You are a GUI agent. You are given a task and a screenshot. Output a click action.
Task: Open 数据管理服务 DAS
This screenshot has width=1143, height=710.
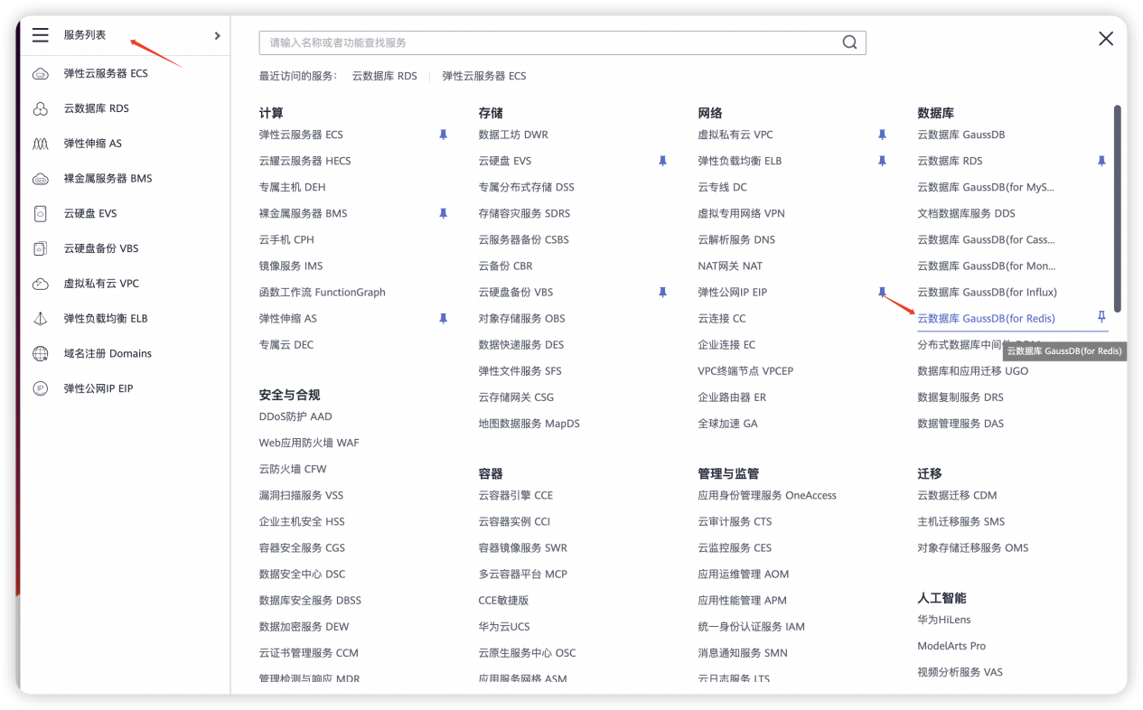tap(960, 423)
